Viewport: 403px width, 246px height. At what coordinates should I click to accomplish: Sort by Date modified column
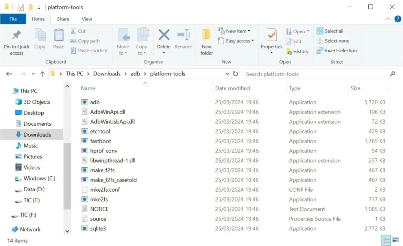point(232,88)
